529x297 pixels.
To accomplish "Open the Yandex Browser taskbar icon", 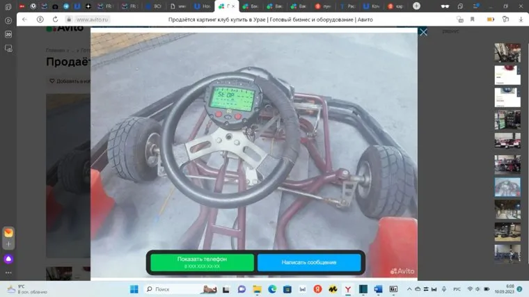I will [x=349, y=289].
